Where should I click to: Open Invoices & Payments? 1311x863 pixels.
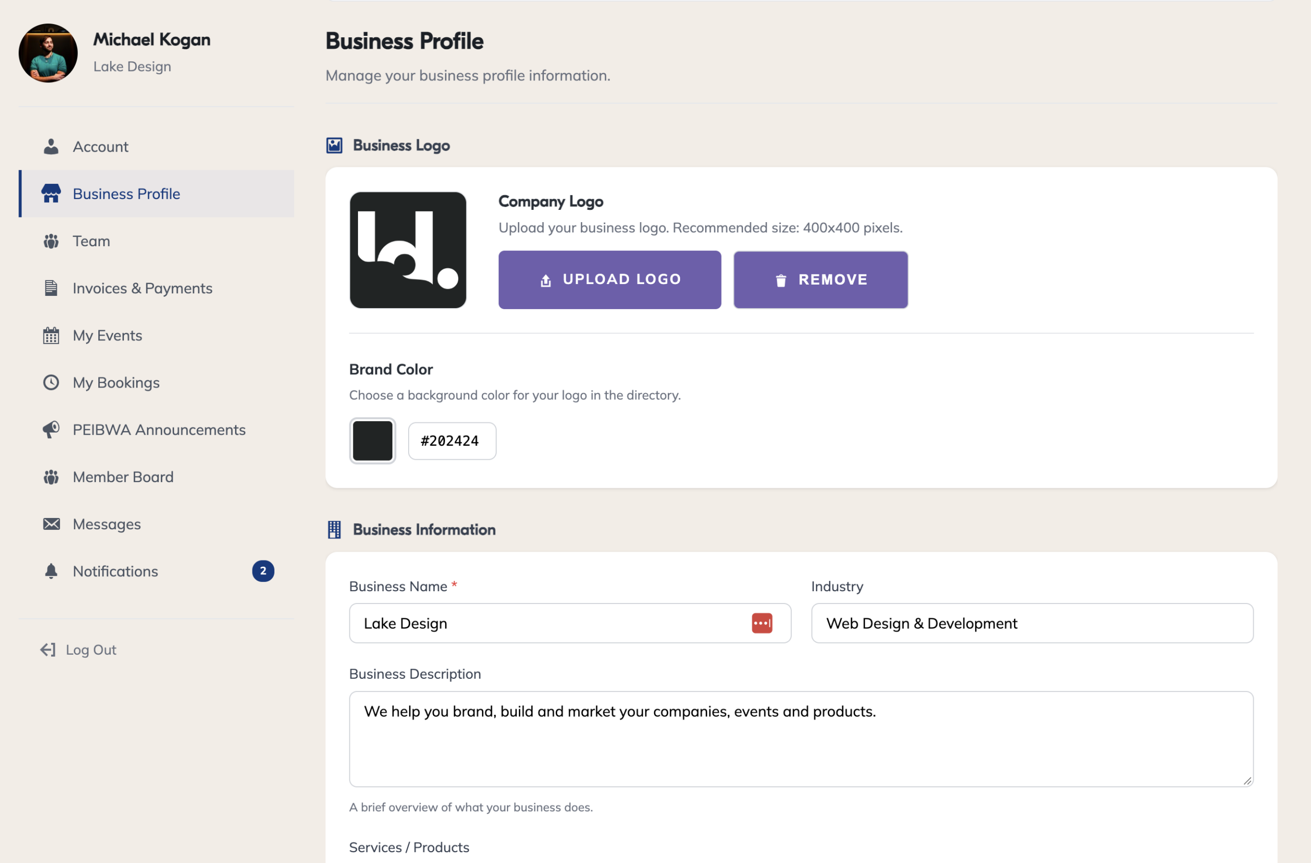(156, 288)
